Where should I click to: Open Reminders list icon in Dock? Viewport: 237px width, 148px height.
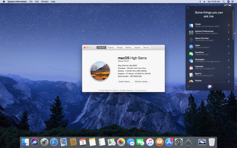pos(102,142)
